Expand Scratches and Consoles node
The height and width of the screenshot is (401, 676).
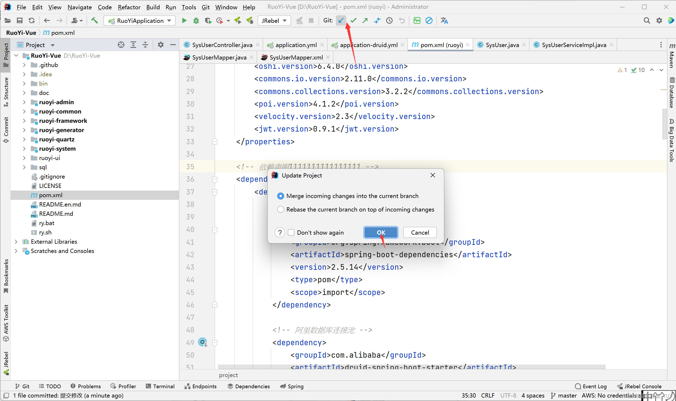pos(16,251)
